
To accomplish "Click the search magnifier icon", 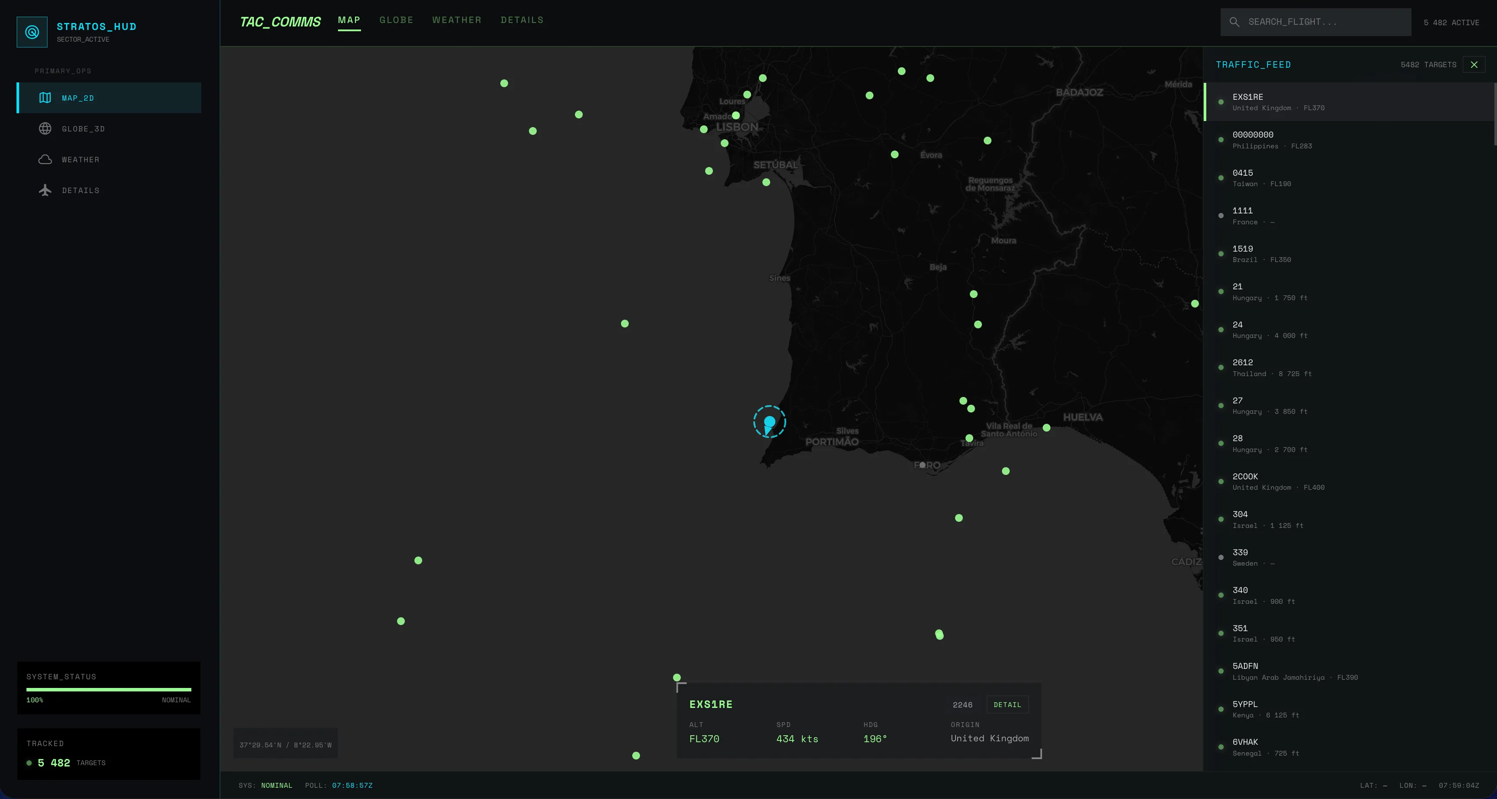I will tap(1234, 22).
